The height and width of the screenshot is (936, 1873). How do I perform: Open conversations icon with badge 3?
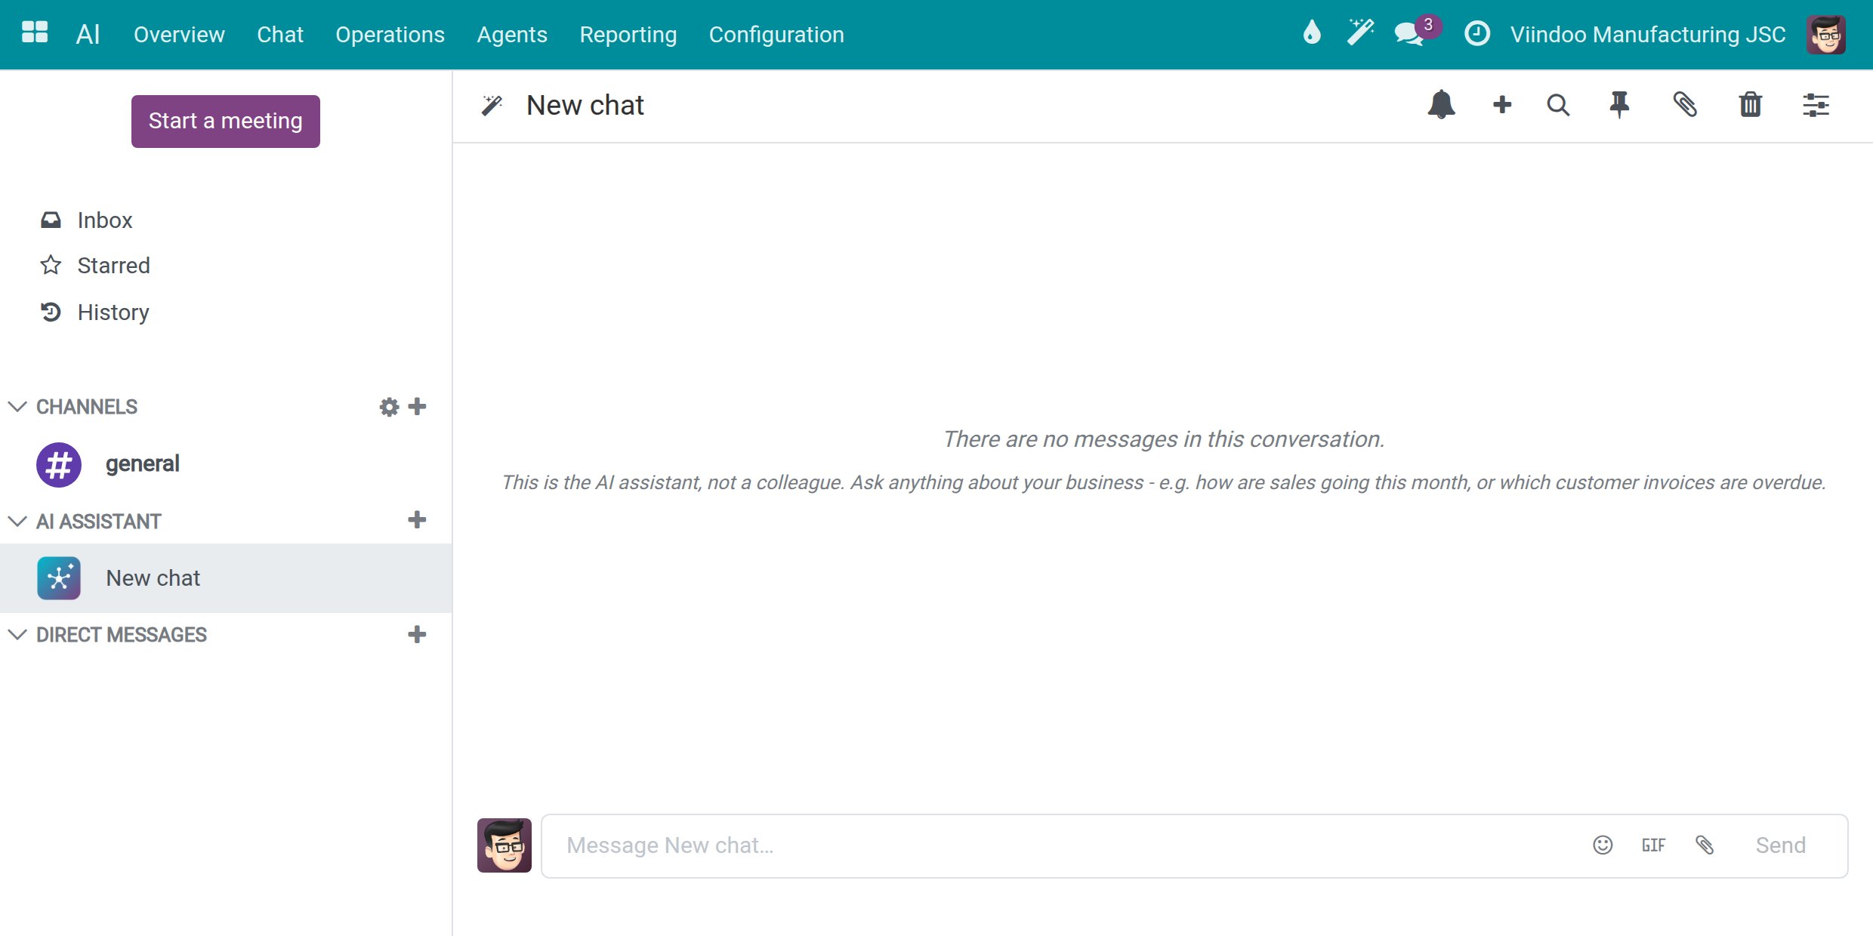1418,32
